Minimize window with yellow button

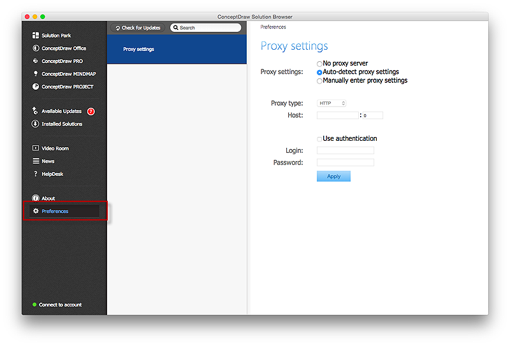[x=35, y=17]
